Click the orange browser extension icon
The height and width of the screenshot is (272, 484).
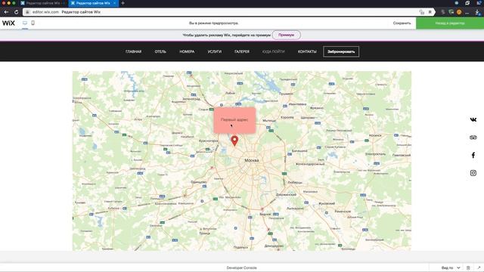coord(459,12)
